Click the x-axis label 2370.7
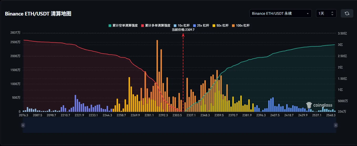 tap(233, 115)
